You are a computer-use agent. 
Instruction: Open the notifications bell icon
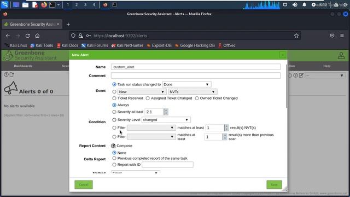coord(304,5)
